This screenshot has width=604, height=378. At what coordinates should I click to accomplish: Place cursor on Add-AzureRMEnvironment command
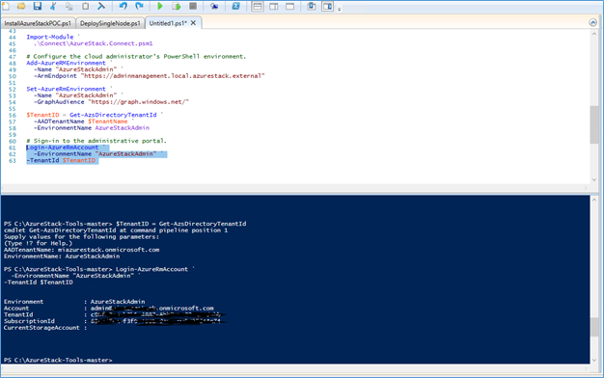pos(66,63)
